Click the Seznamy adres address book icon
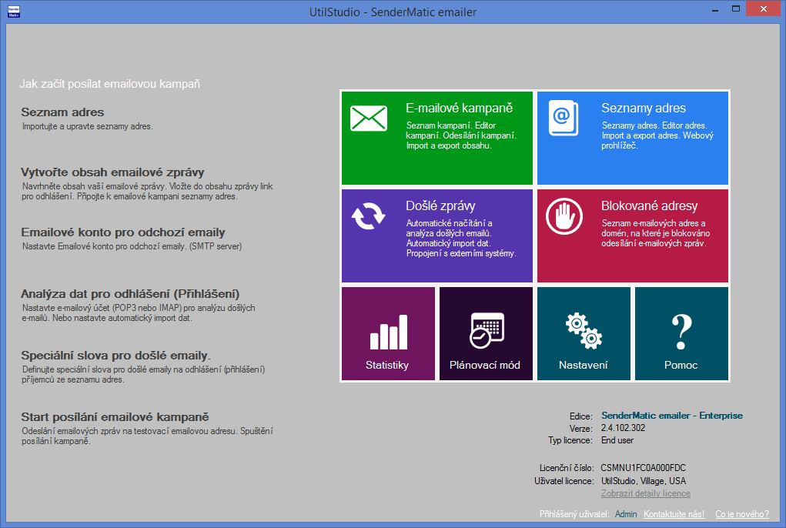The width and height of the screenshot is (786, 528). coord(564,119)
